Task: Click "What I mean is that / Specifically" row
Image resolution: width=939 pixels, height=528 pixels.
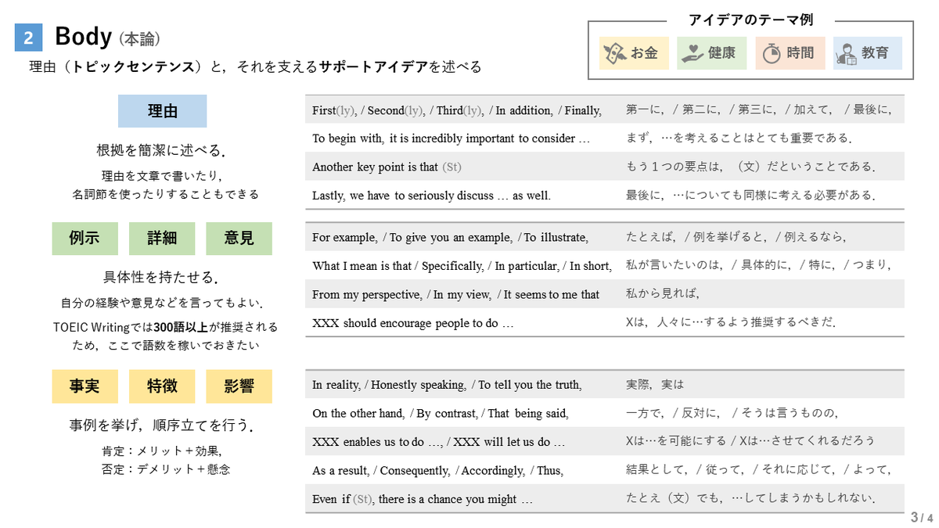Action: [605, 266]
